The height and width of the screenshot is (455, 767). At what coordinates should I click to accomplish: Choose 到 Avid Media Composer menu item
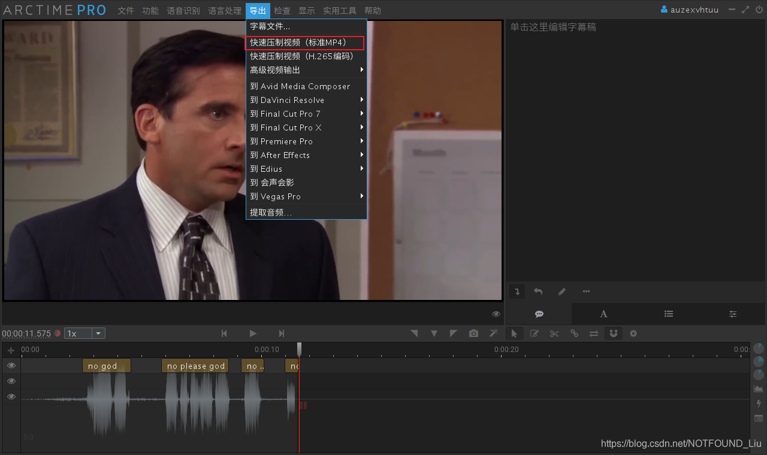click(x=306, y=86)
